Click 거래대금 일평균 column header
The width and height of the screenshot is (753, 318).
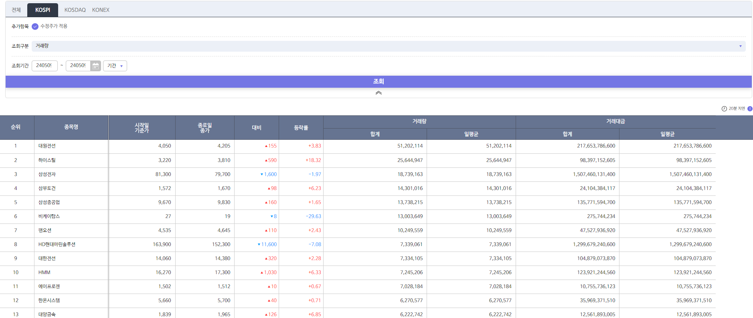(x=667, y=134)
